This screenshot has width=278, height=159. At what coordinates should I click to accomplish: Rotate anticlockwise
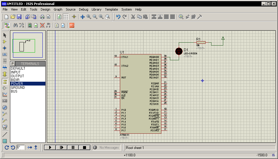pos(13,148)
